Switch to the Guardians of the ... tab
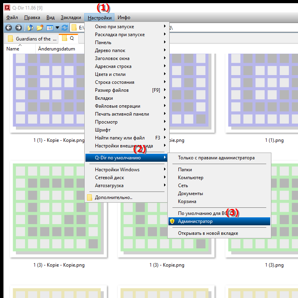 click(x=31, y=39)
